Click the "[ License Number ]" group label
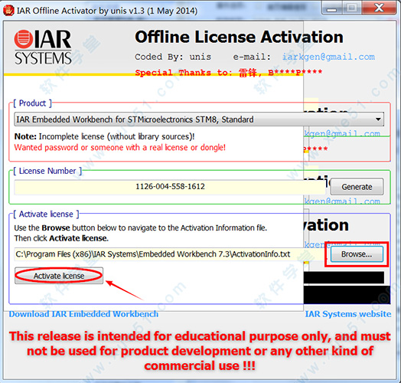This screenshot has height=383, width=401. point(47,171)
